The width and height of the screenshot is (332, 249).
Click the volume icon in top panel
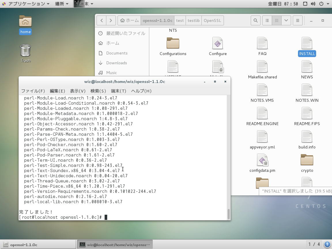(x=313, y=4)
